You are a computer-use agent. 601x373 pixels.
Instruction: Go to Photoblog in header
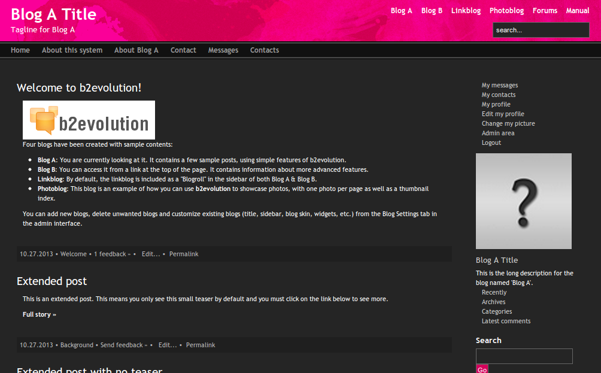coord(506,11)
